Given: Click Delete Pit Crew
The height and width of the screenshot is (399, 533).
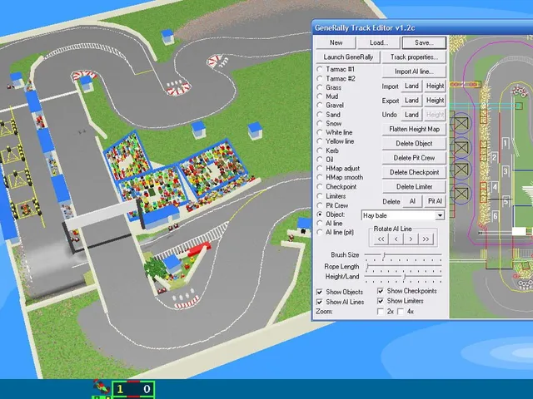Looking at the screenshot, I should pyautogui.click(x=414, y=158).
